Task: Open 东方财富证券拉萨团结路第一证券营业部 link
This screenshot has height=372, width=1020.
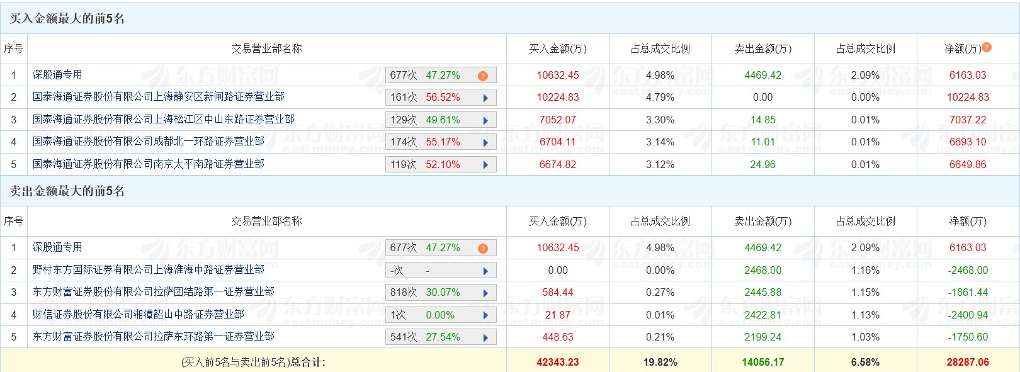Action: tap(154, 292)
